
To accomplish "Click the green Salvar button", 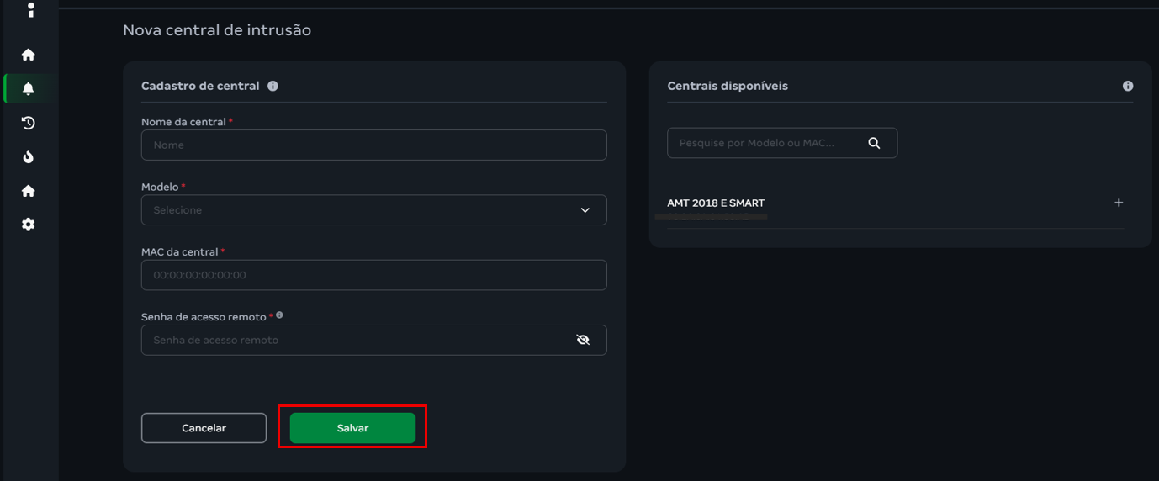I will click(352, 428).
